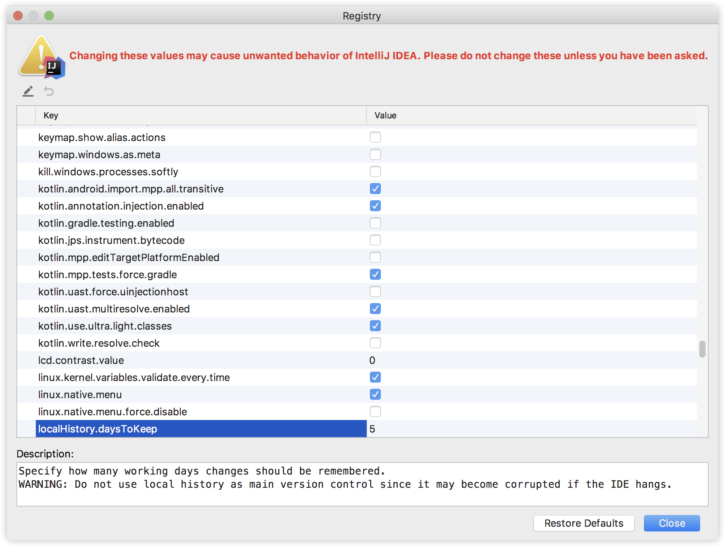Click the localHistory.daysToKeep value 5
This screenshot has width=725, height=547.
coord(373,429)
